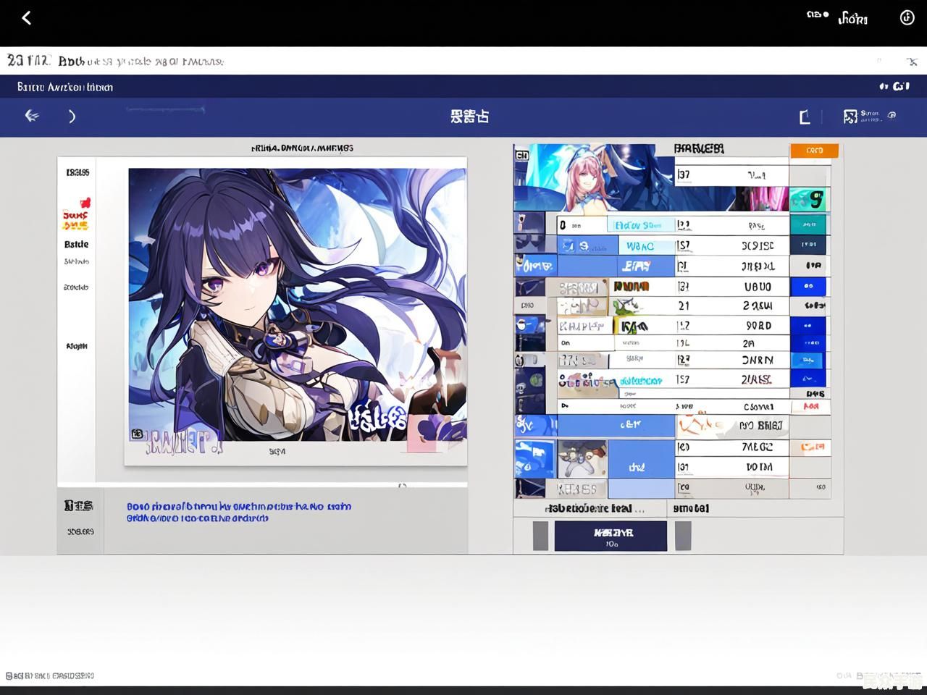The width and height of the screenshot is (927, 695).
Task: Click the image icon at blue toolbar right
Action: click(x=850, y=117)
